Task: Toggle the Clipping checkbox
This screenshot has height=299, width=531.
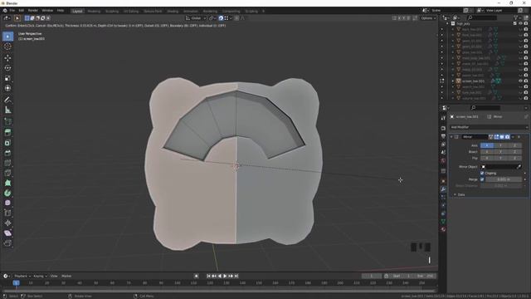Action: tap(482, 174)
